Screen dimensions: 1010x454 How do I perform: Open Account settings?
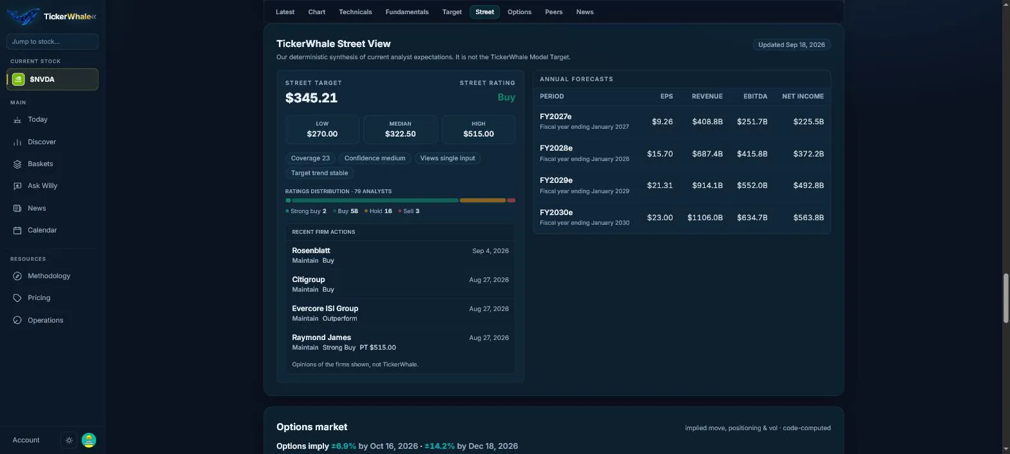[26, 440]
